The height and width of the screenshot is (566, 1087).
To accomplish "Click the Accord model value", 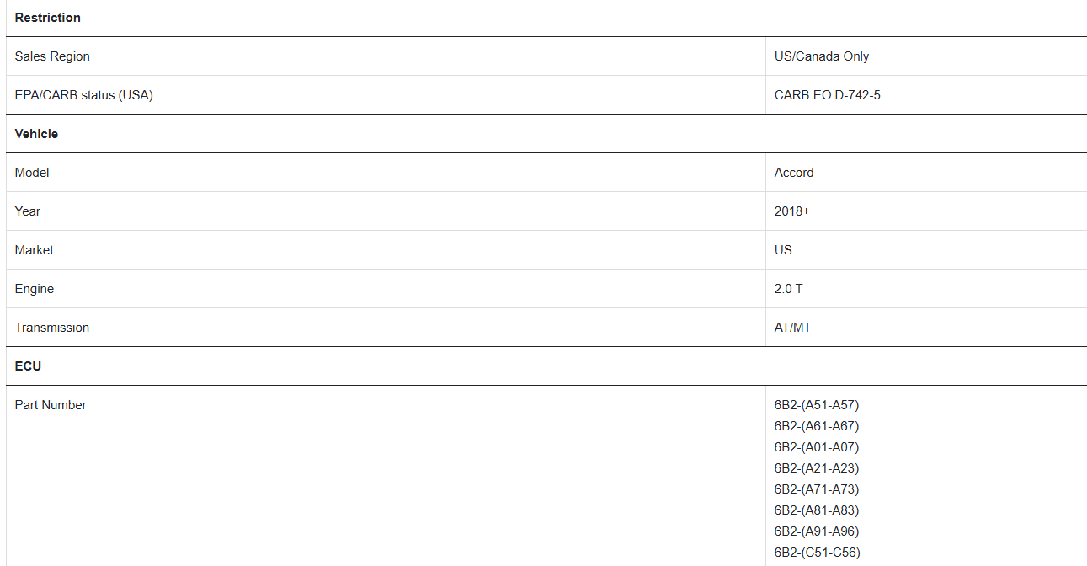I will (794, 173).
